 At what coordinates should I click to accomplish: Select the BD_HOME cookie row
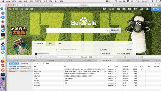tap(97, 85)
